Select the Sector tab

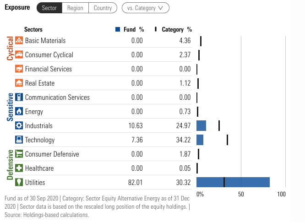point(49,8)
